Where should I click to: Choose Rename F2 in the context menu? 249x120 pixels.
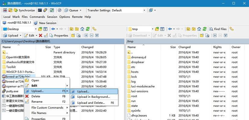pos(47,102)
